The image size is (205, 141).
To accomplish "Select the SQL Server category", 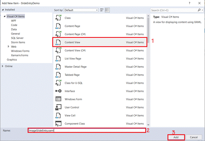I will click(x=17, y=38).
